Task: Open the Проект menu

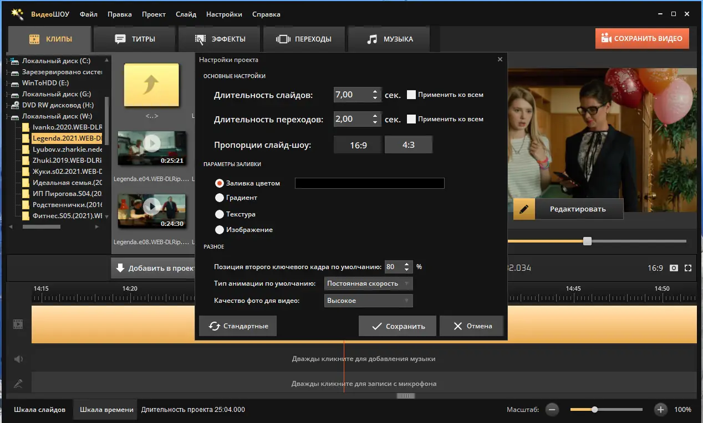Action: tap(154, 14)
